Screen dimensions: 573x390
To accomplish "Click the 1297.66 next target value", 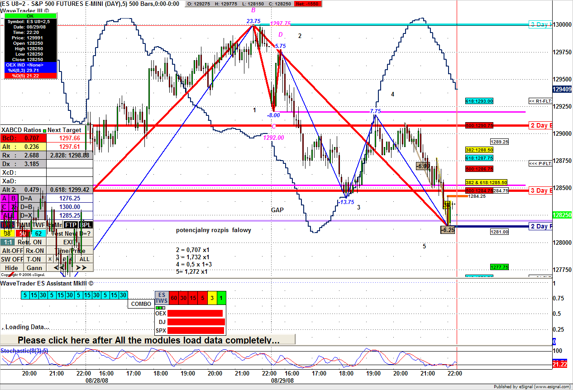I will (x=69, y=138).
